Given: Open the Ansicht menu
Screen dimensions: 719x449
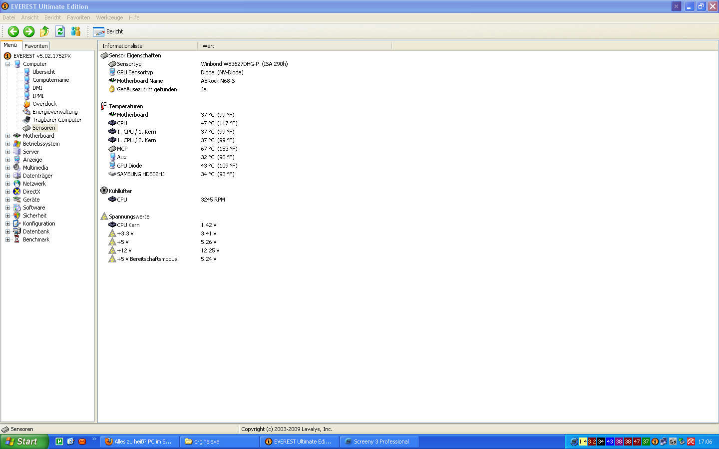Looking at the screenshot, I should (30, 17).
